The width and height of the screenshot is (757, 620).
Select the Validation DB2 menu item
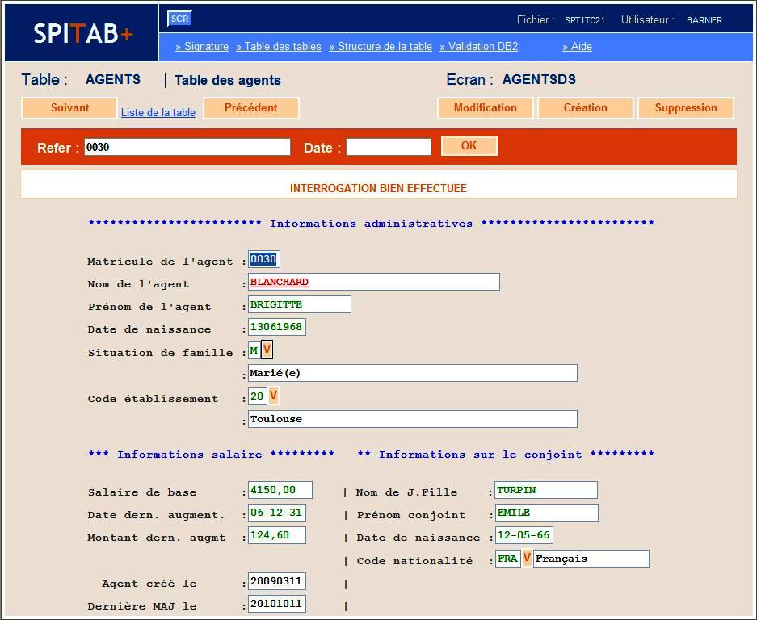pyautogui.click(x=479, y=47)
